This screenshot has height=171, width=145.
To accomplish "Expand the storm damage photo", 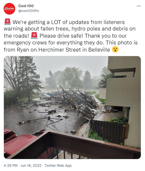I will pyautogui.click(x=72, y=107).
